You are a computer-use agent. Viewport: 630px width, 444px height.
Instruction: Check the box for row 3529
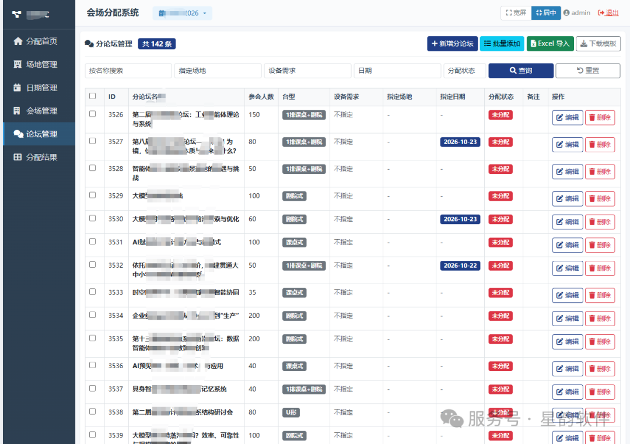(x=92, y=195)
